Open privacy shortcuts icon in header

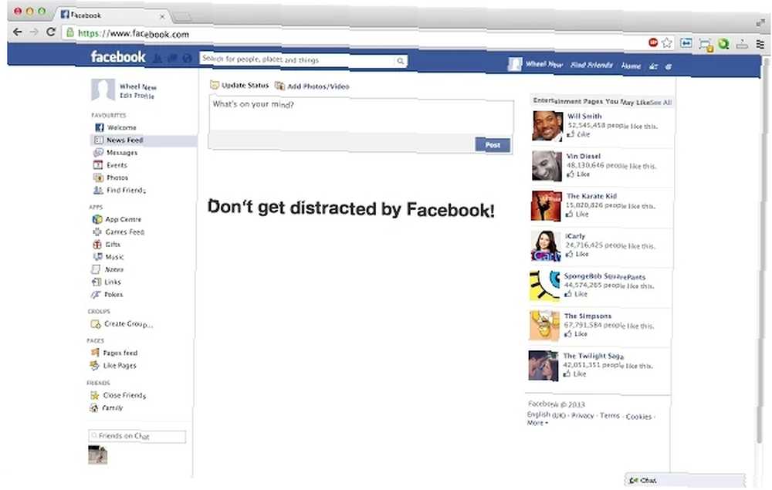(x=653, y=66)
